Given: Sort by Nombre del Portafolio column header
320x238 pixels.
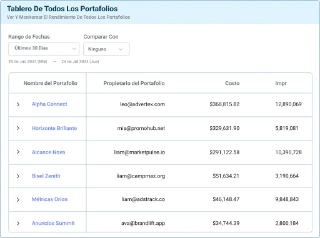Looking at the screenshot, I should tap(51, 83).
